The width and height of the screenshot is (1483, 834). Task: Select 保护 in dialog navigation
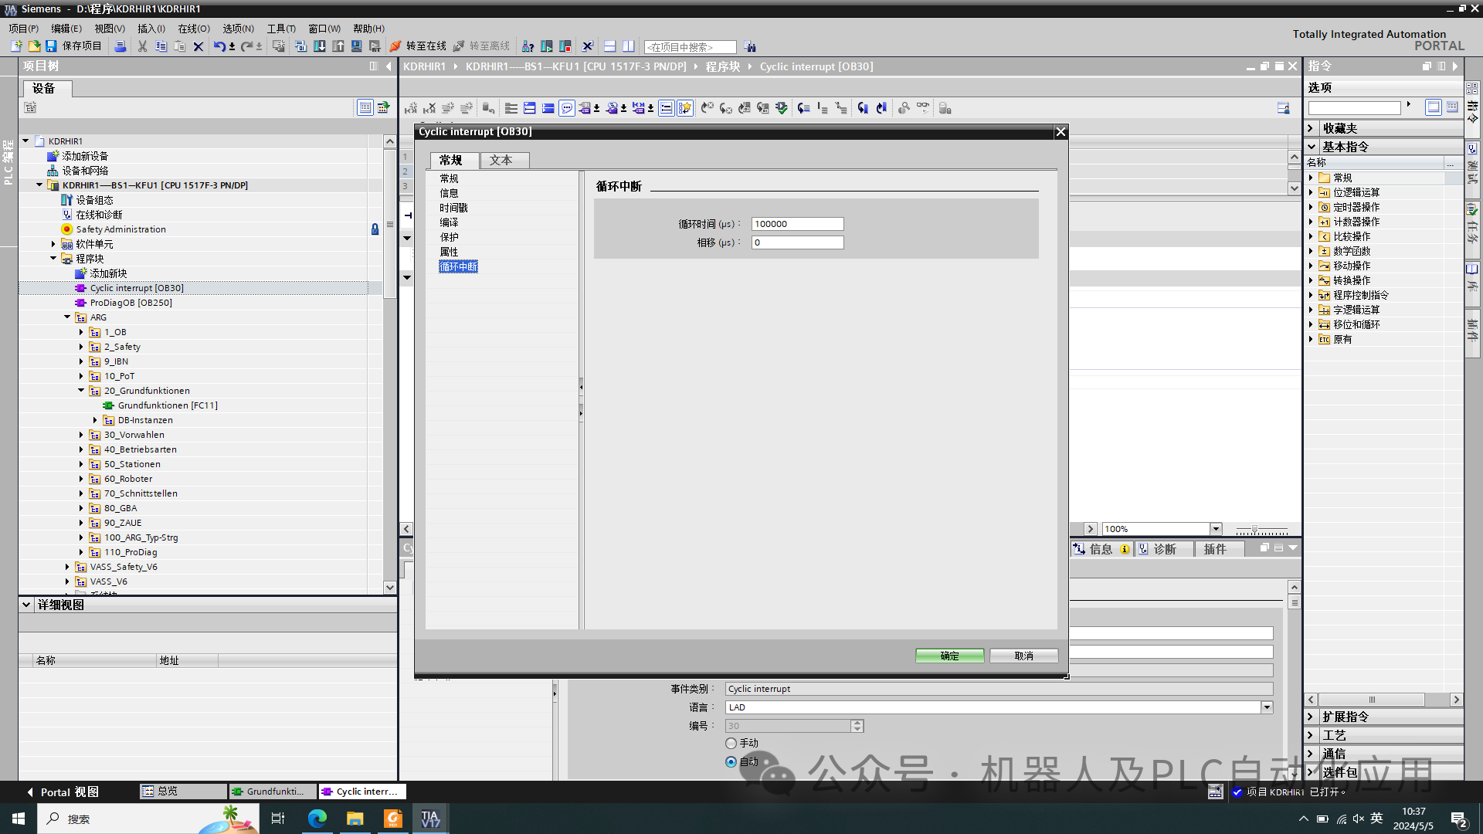coord(449,237)
